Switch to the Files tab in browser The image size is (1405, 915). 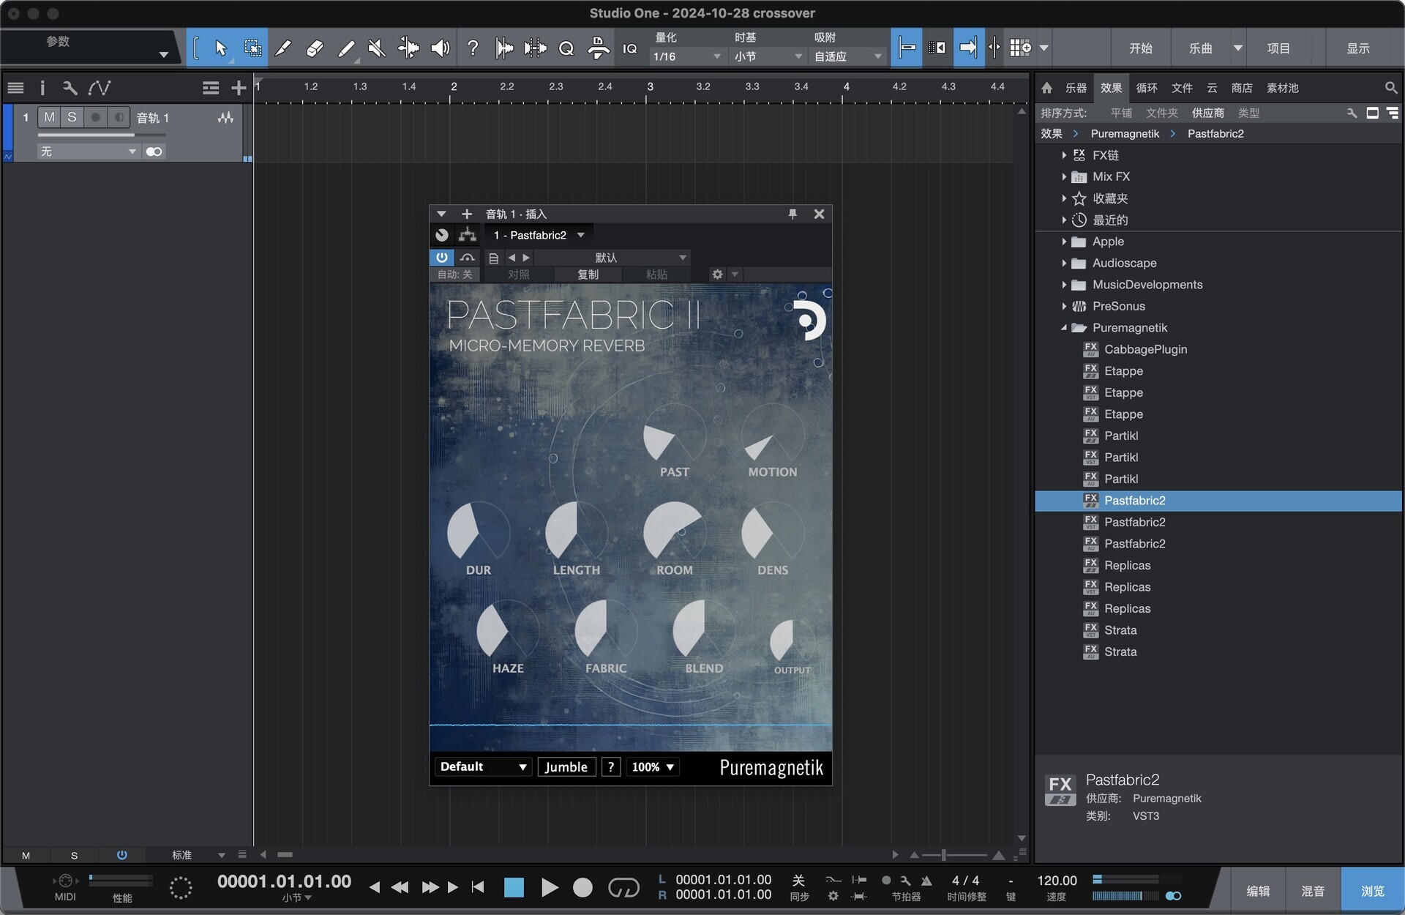pyautogui.click(x=1182, y=88)
